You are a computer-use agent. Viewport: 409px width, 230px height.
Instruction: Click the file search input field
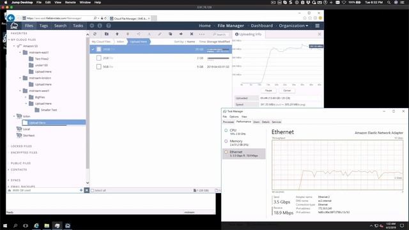(x=221, y=34)
